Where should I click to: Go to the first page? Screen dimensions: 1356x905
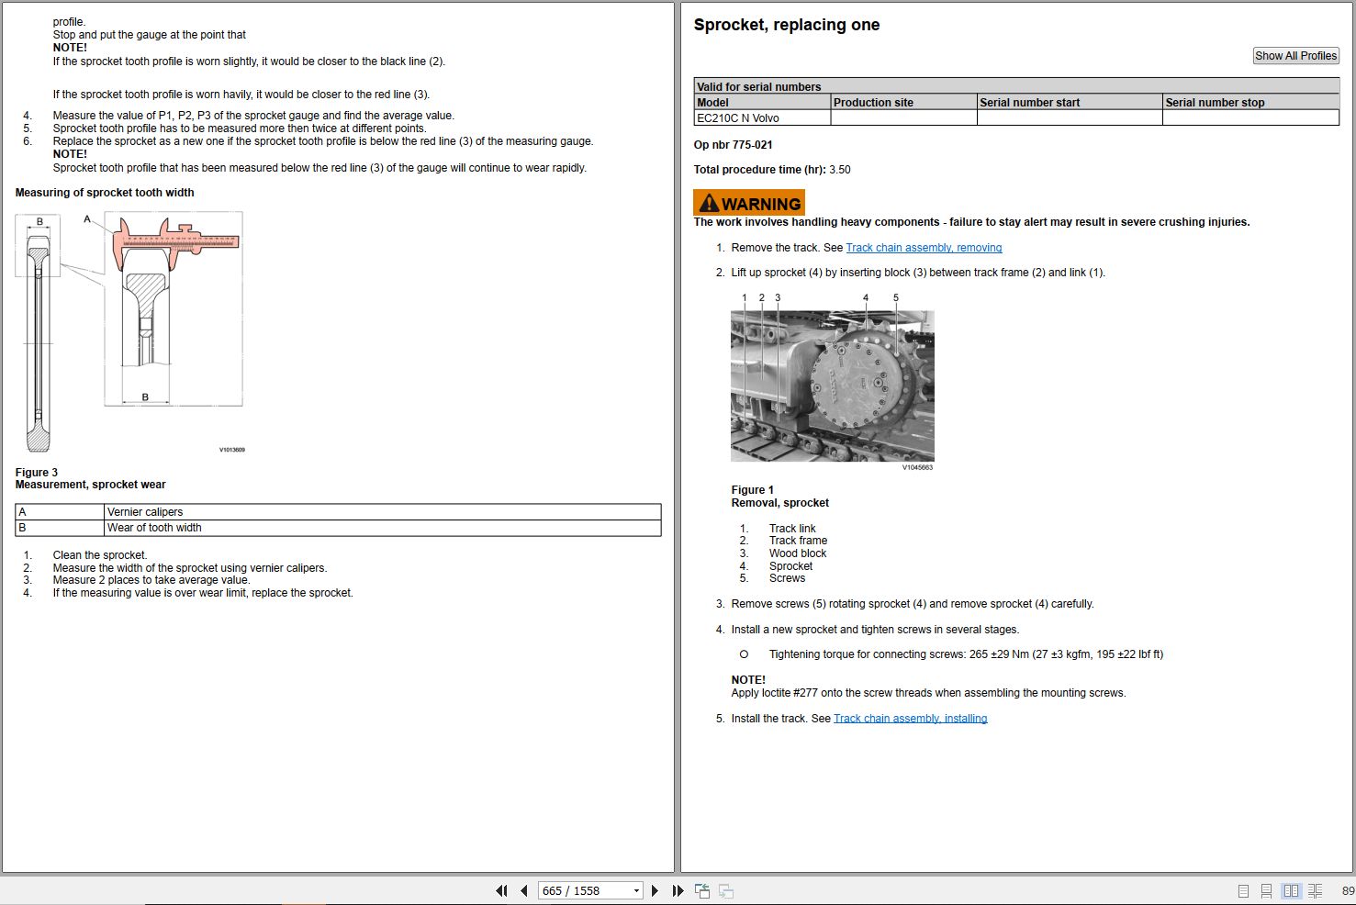point(501,890)
